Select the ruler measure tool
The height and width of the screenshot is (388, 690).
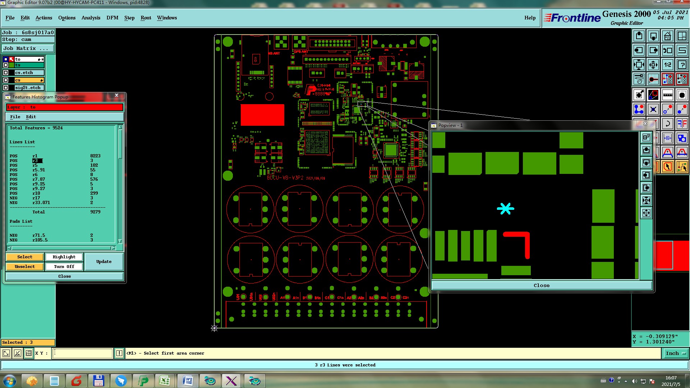click(667, 95)
